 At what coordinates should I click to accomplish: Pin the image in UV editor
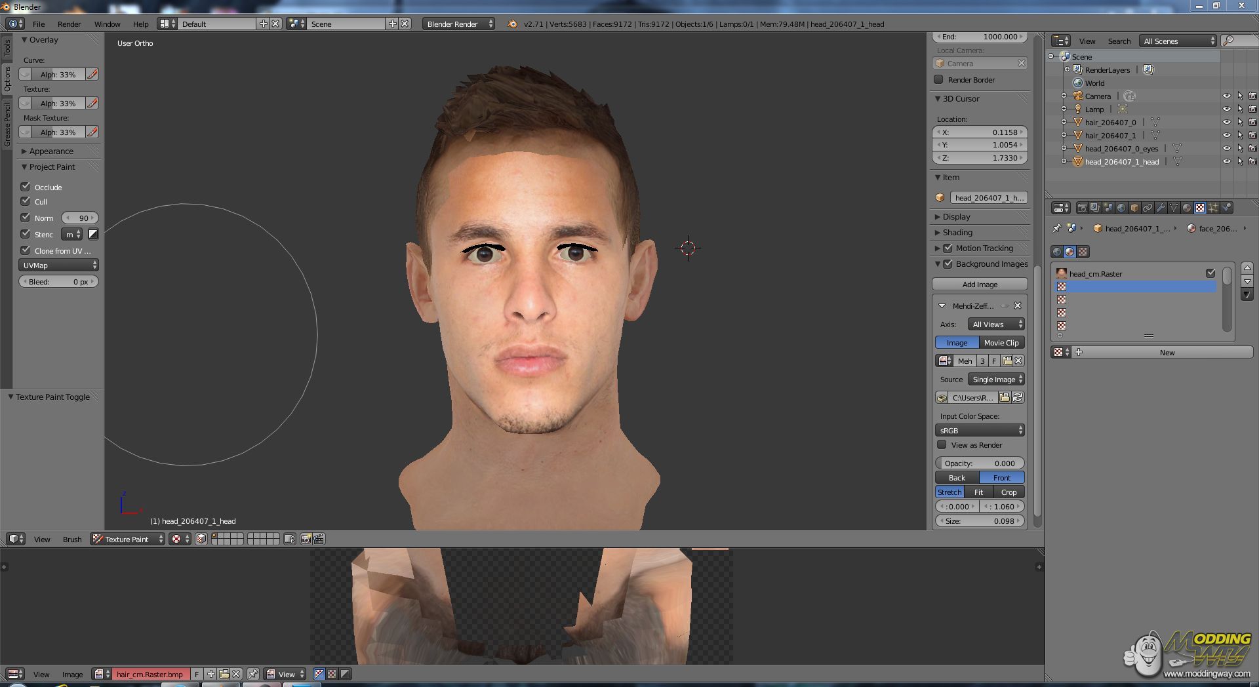pos(253,674)
